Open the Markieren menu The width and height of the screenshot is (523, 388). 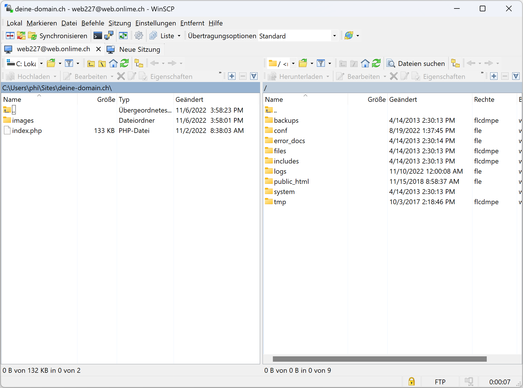click(x=42, y=23)
